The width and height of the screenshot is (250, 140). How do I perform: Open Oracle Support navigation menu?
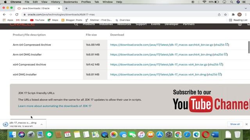pyautogui.click(x=141, y=24)
